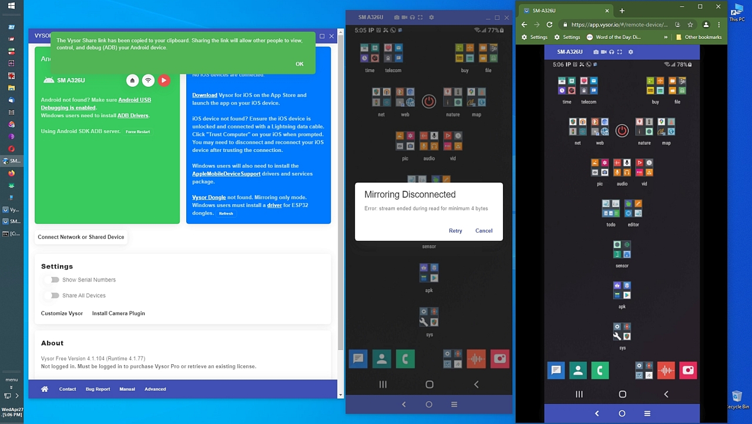Image resolution: width=752 pixels, height=424 pixels.
Task: Open the file folder in the browser phone view
Action: click(x=677, y=86)
